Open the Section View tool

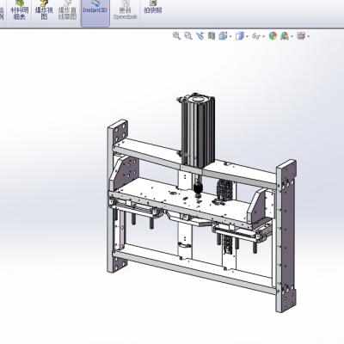point(212,36)
